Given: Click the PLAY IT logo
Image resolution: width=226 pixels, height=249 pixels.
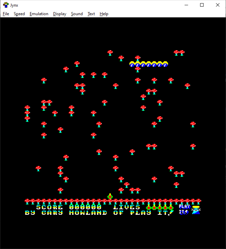Looking at the screenshot, I should click(184, 209).
